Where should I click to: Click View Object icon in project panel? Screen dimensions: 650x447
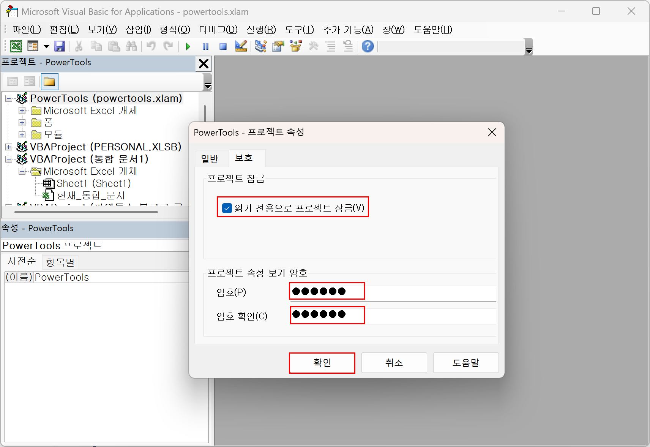tap(30, 81)
